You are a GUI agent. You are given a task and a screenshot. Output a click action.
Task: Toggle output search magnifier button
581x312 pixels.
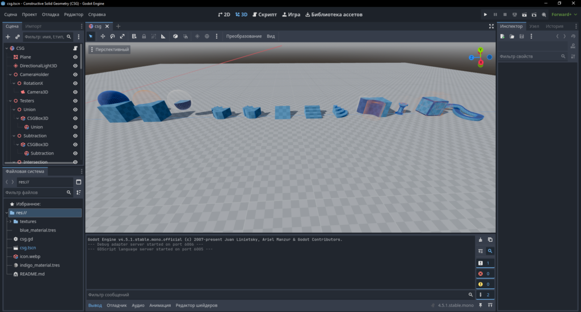490,251
